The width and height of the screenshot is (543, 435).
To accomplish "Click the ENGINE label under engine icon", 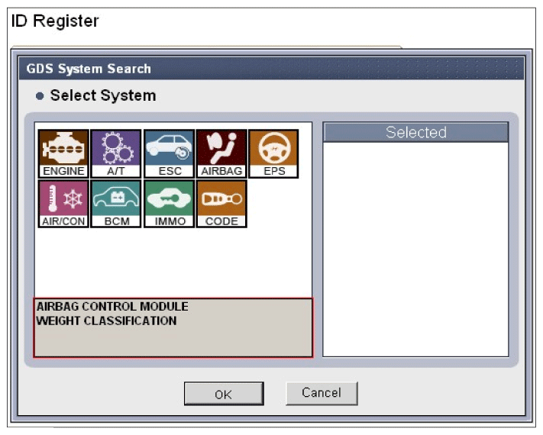I will pyautogui.click(x=63, y=171).
